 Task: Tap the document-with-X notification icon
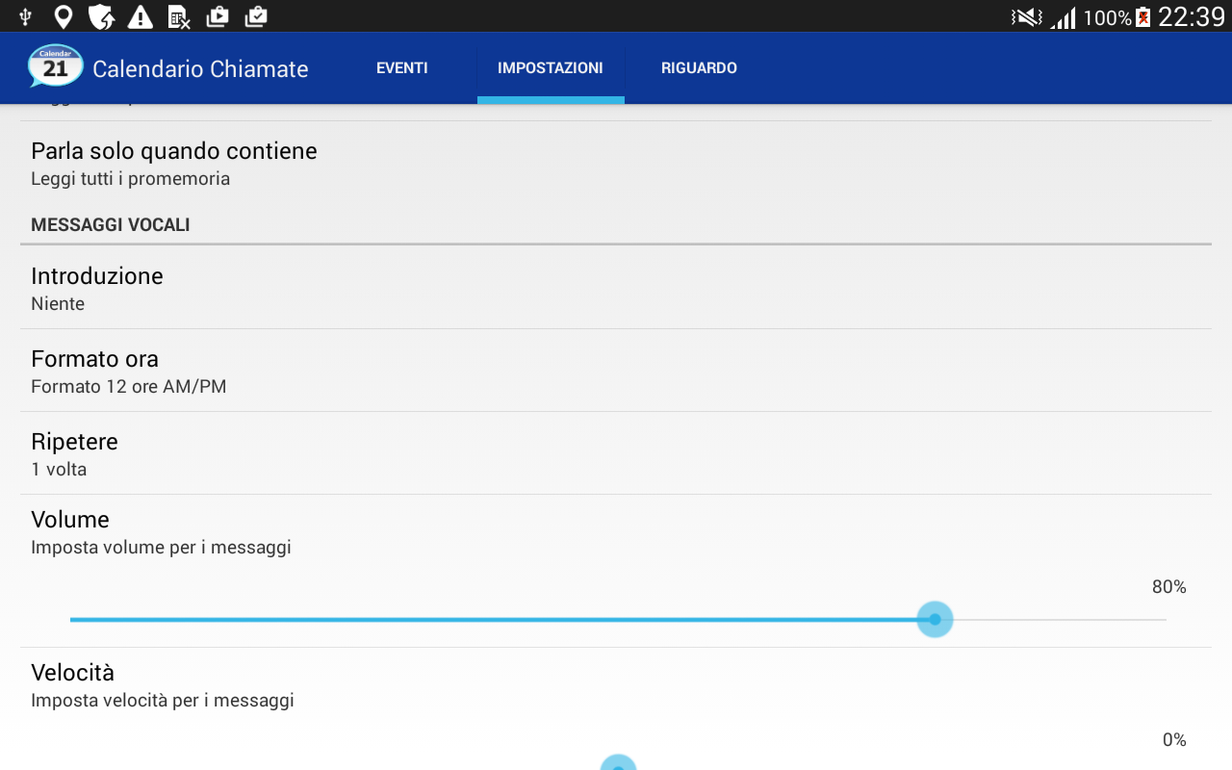click(179, 16)
